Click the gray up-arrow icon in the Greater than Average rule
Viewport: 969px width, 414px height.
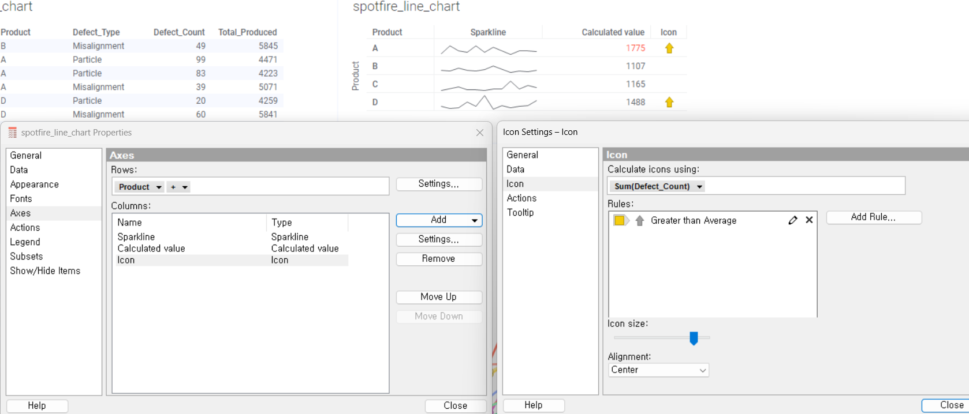coord(639,220)
